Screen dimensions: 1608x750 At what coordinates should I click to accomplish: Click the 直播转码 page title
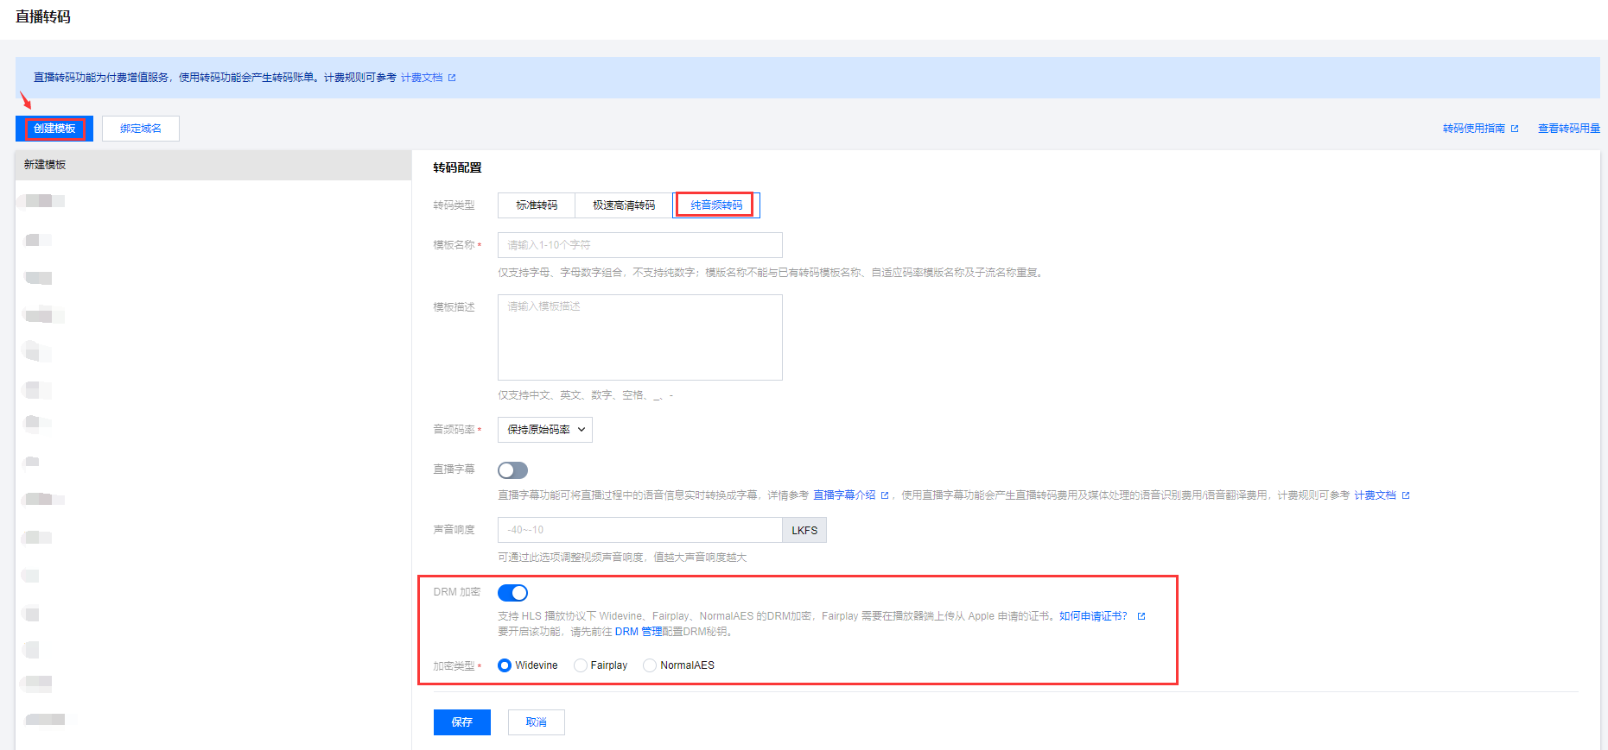click(x=43, y=17)
